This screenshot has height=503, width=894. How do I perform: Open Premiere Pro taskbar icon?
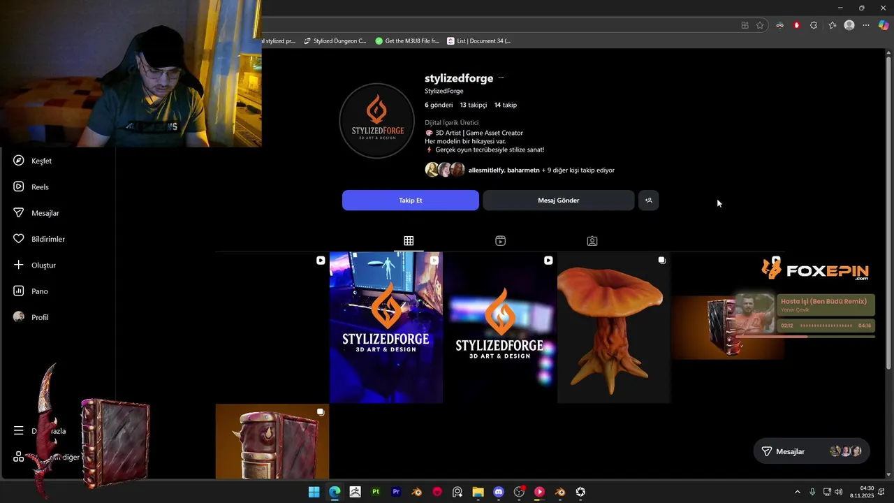point(396,492)
